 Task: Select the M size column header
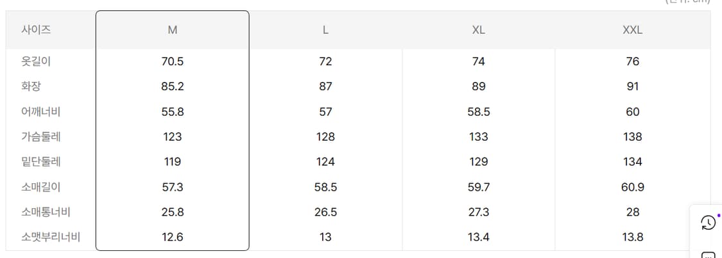click(173, 30)
